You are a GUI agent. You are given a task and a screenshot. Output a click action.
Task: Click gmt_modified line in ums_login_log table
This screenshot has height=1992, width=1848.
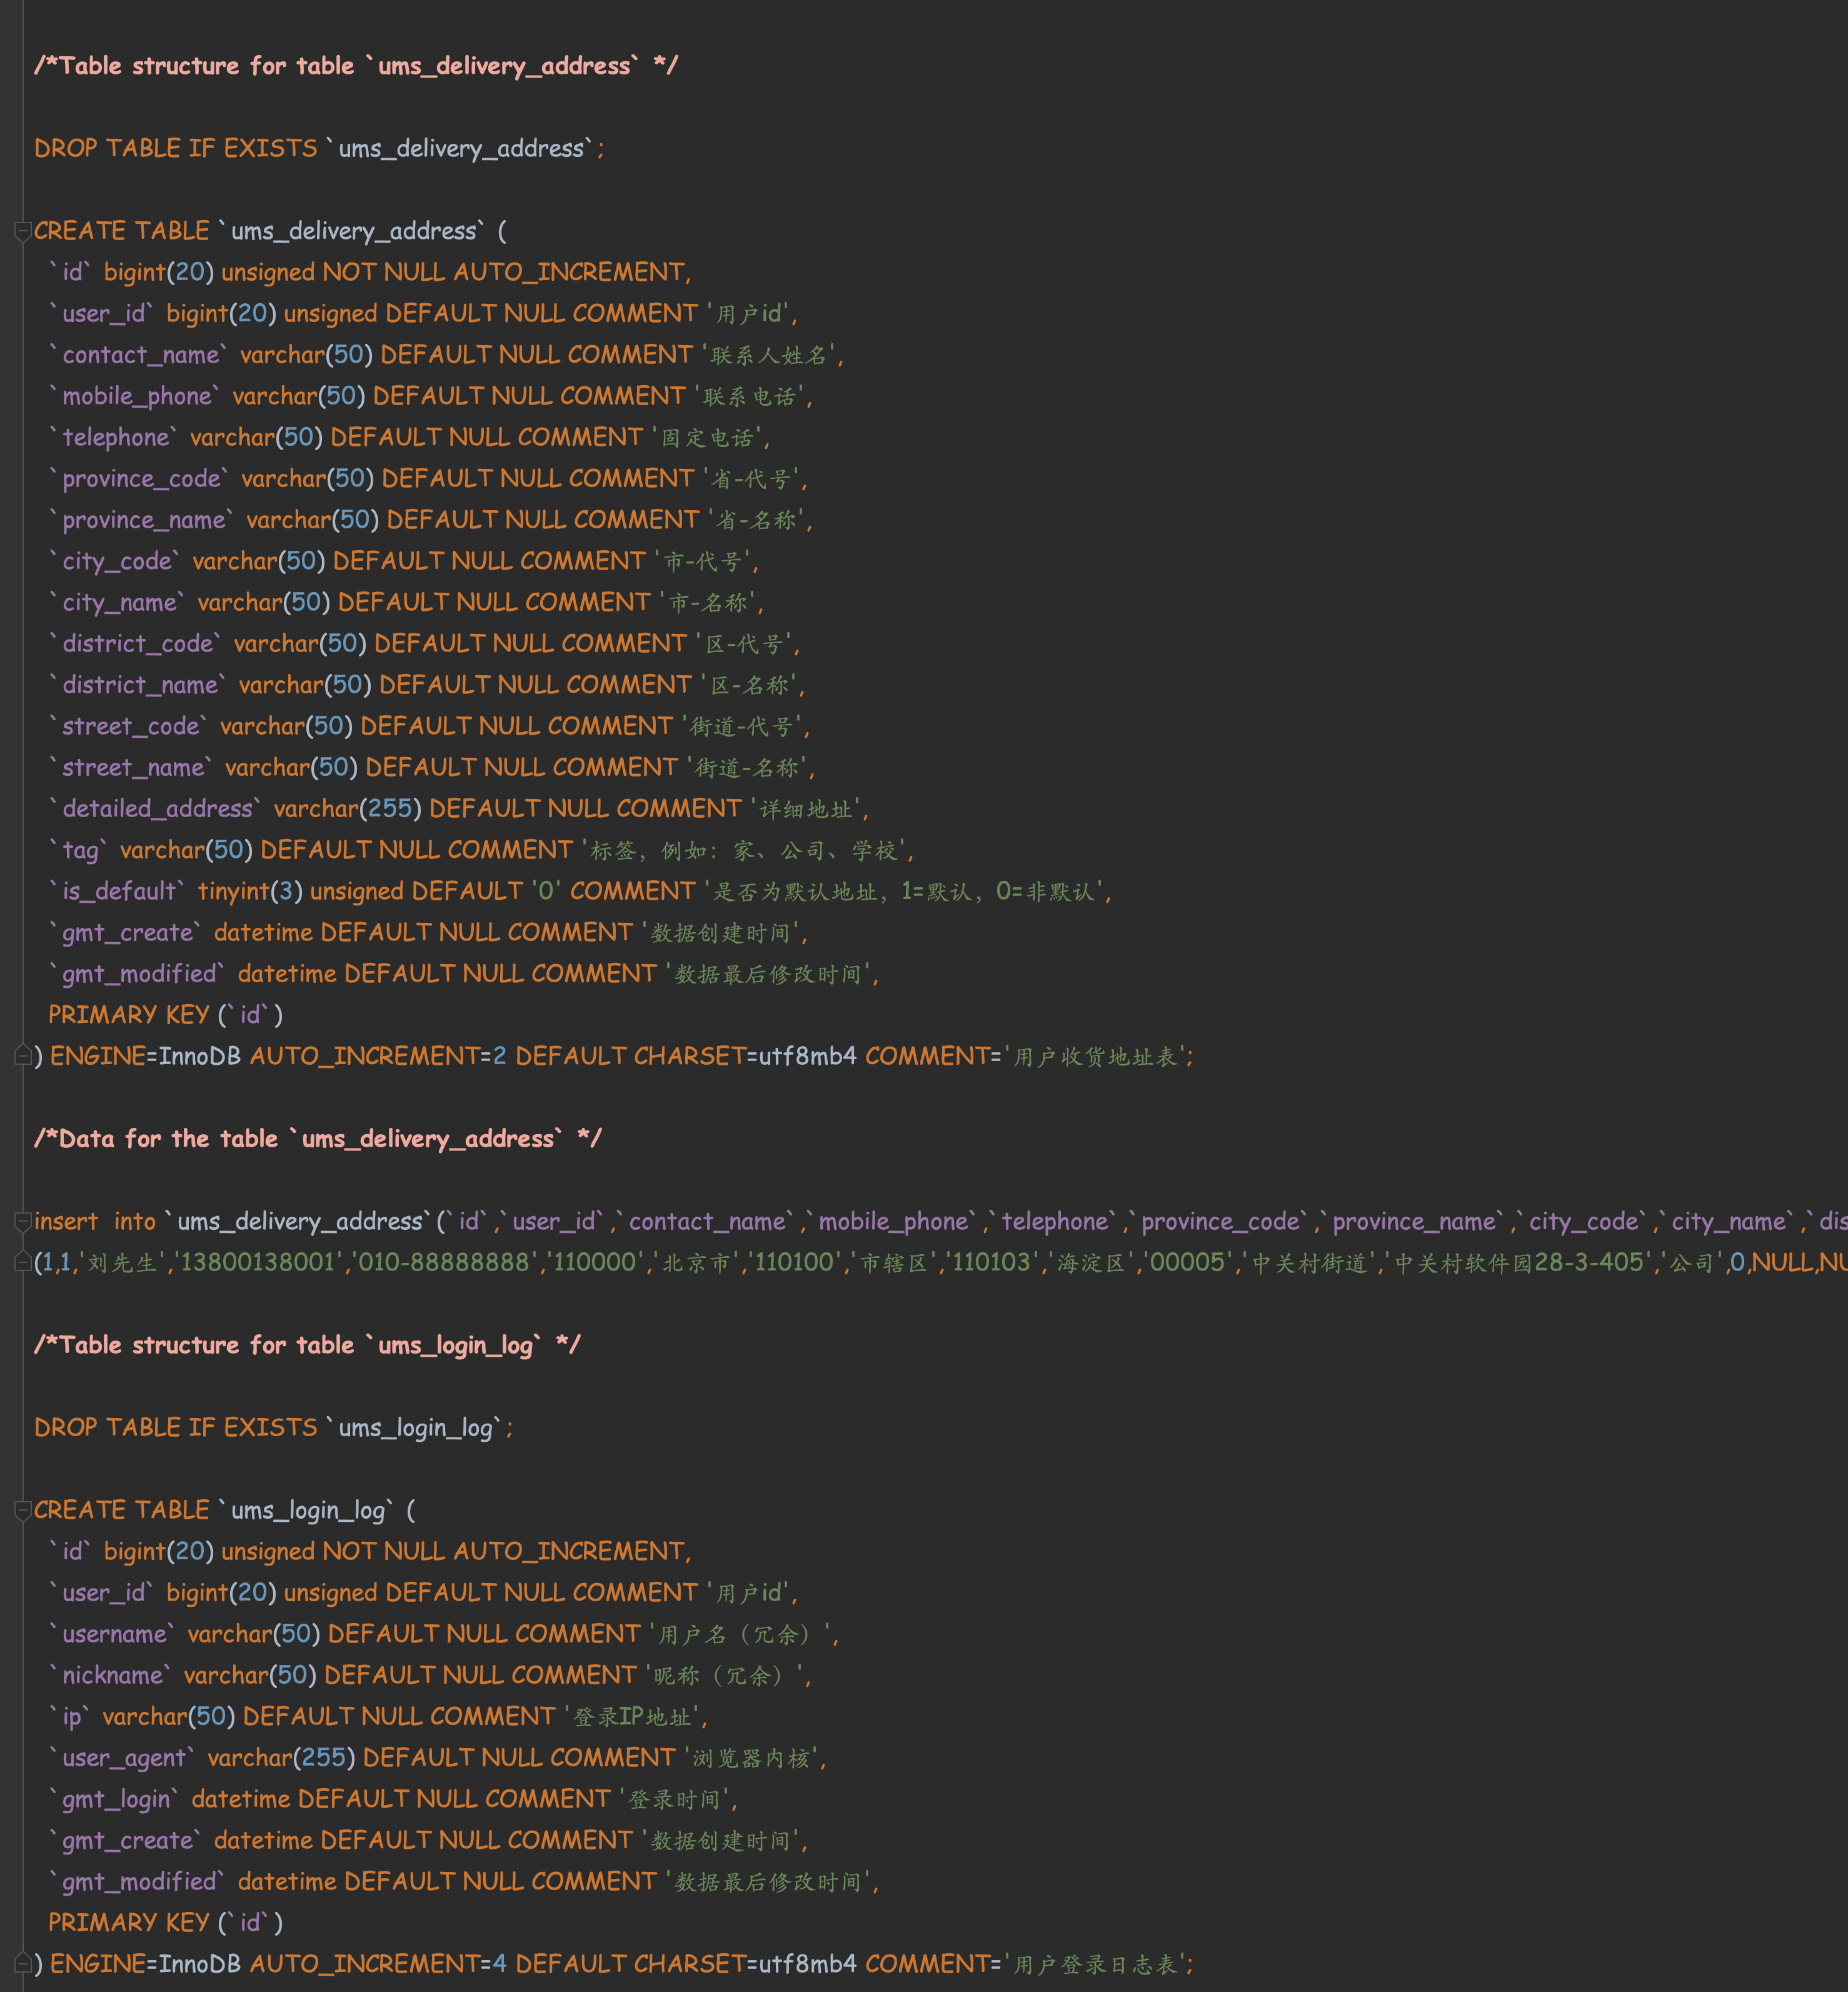(464, 1881)
